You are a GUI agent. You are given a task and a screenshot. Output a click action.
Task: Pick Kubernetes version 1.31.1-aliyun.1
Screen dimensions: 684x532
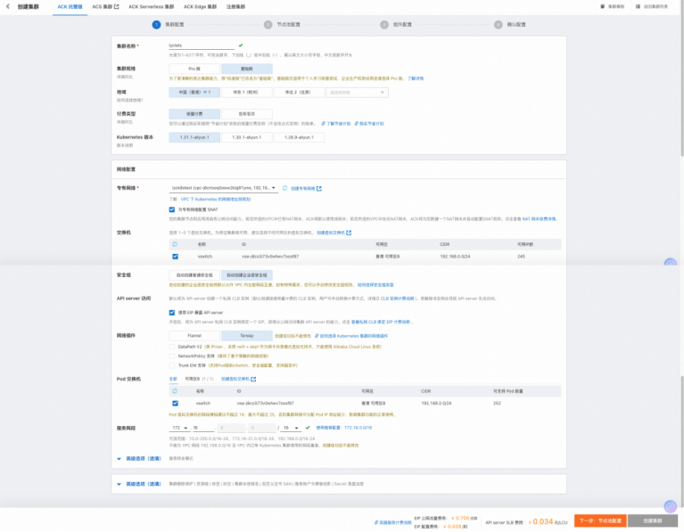tap(194, 137)
